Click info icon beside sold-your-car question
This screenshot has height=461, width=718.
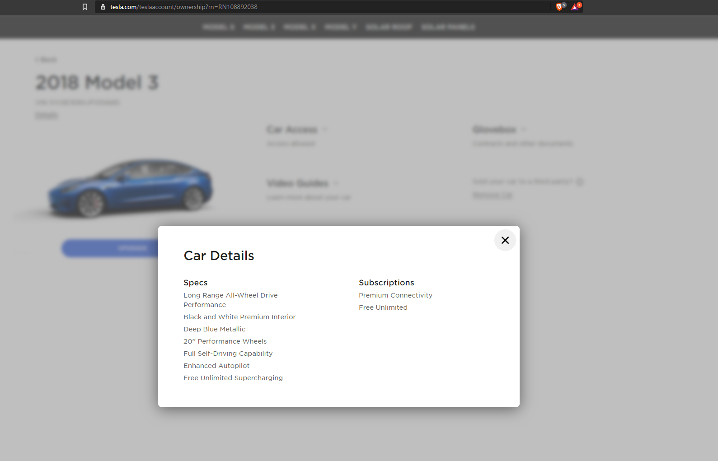pos(580,182)
